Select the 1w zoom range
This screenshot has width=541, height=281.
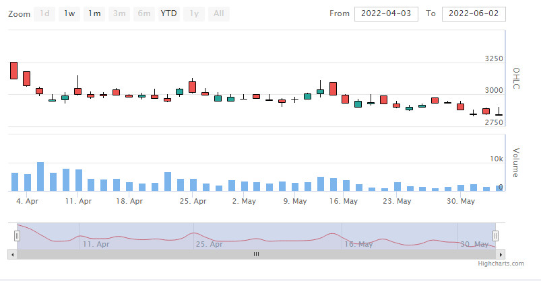tap(69, 13)
